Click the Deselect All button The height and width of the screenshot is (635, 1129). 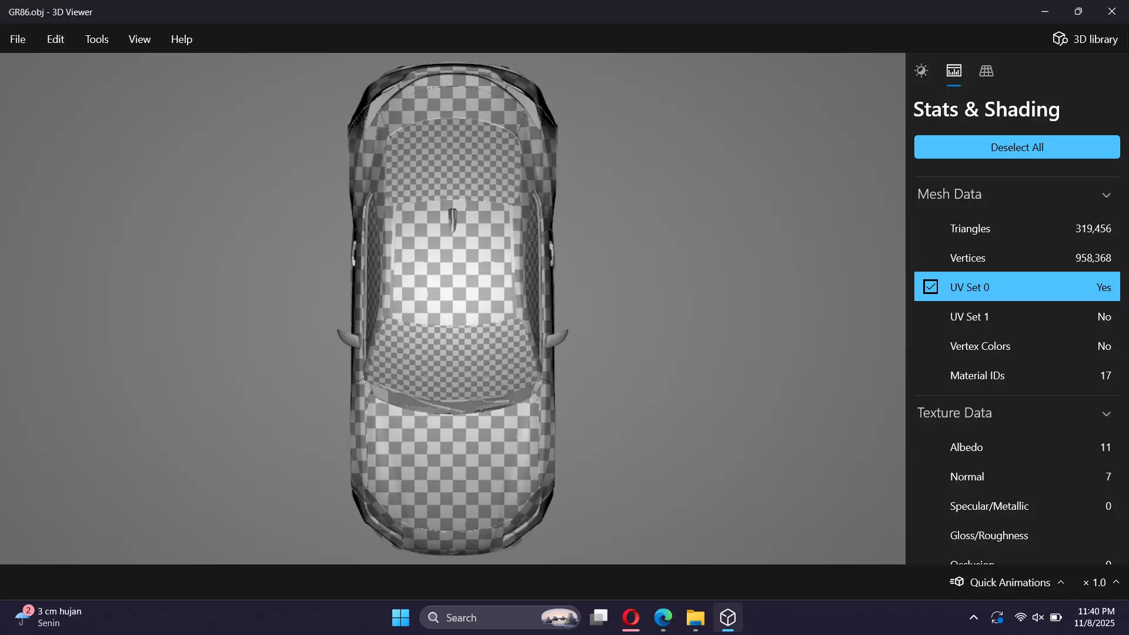1017,147
